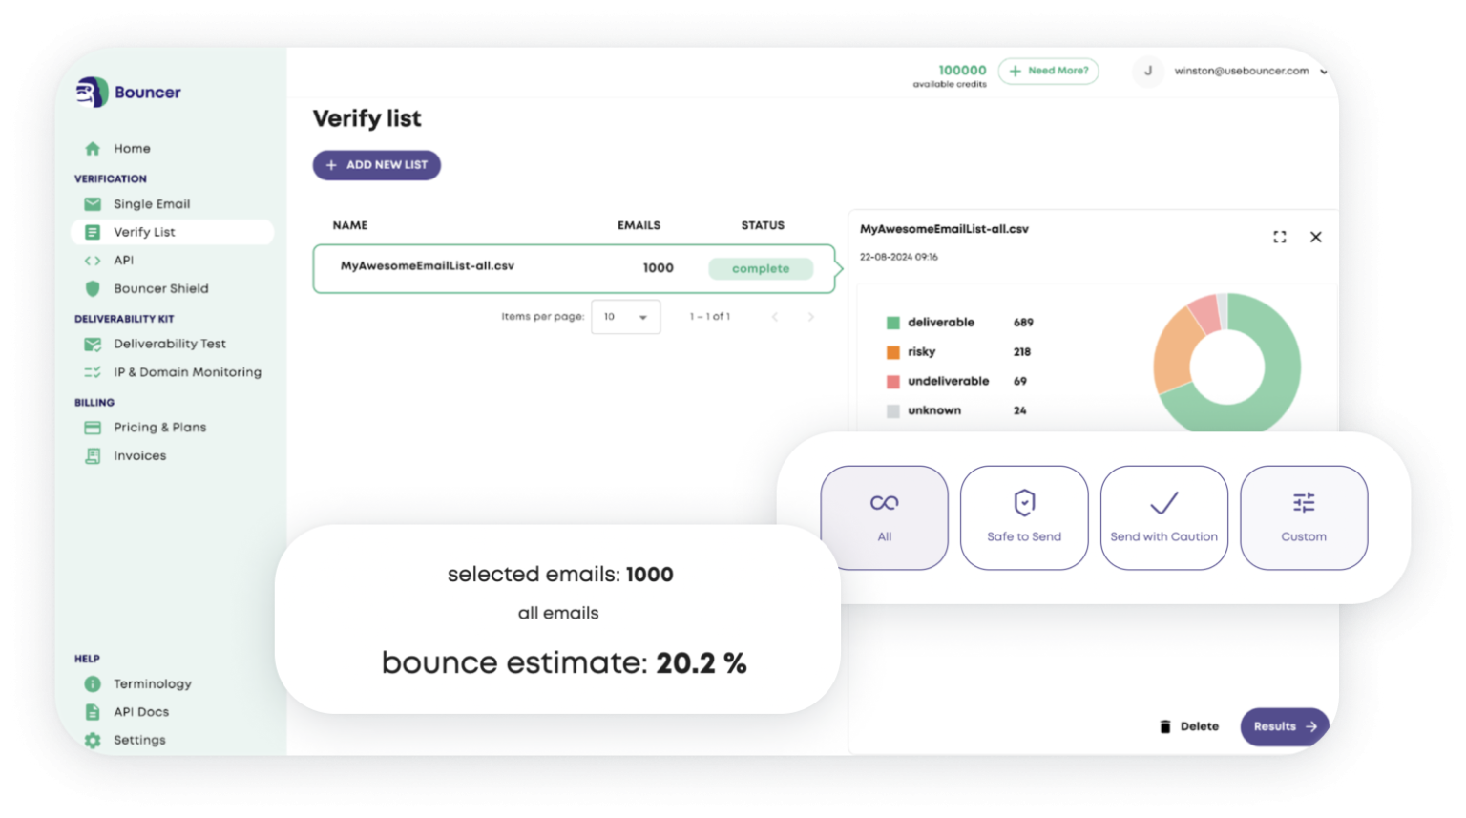Open the items per page dropdown

pos(626,317)
